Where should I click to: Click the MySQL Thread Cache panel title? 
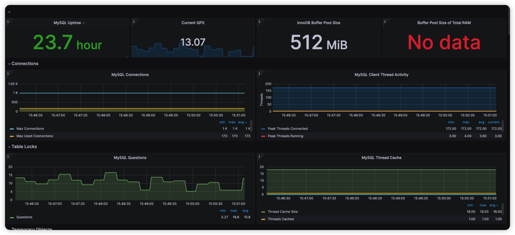[x=381, y=158]
